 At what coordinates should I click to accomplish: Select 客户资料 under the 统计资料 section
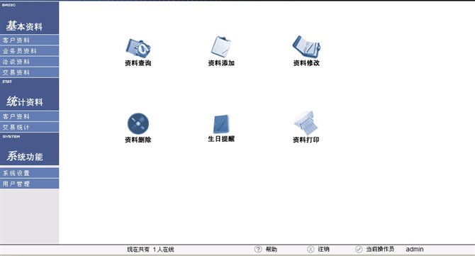click(29, 116)
